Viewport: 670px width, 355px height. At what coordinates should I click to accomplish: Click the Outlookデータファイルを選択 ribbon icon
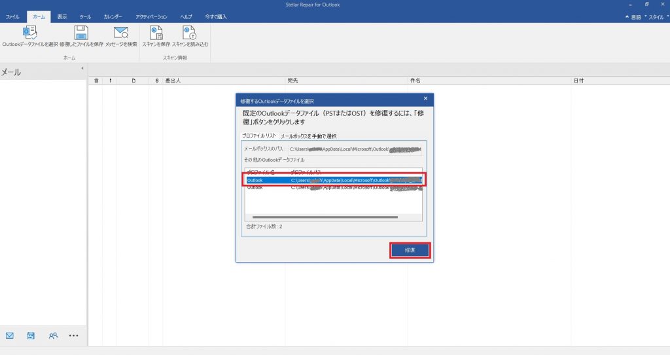point(30,33)
